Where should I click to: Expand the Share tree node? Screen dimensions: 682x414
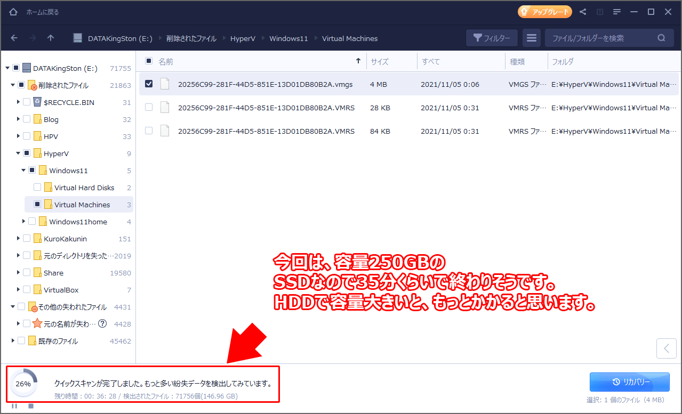coord(18,272)
